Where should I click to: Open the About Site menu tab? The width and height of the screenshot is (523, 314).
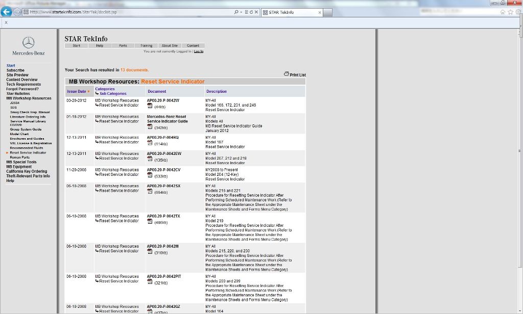[170, 45]
